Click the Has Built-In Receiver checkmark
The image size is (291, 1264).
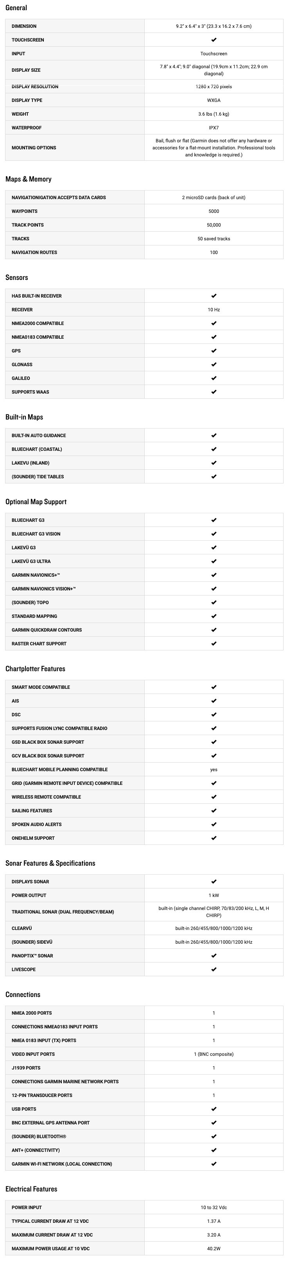coord(214,296)
